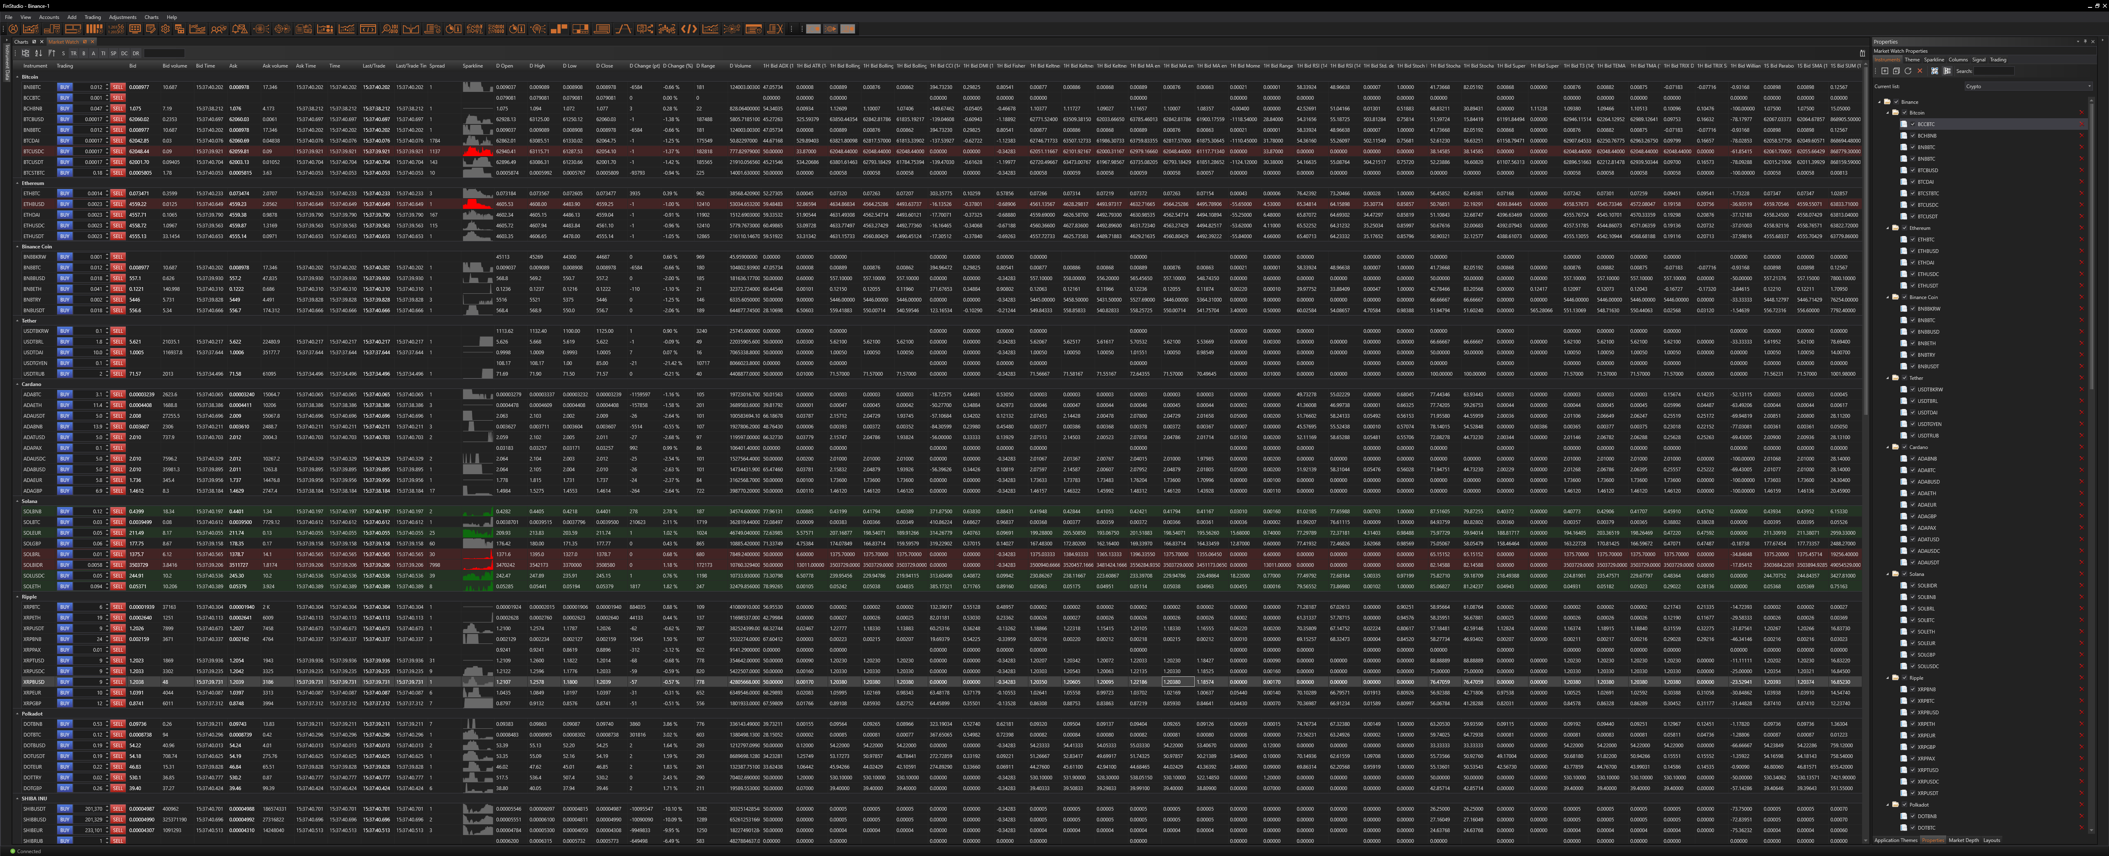Click the orange delete X in Properties toolbar
This screenshot has height=856, width=2109.
[x=1920, y=71]
